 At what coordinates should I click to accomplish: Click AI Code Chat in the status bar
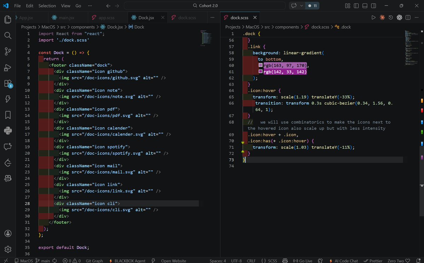(x=343, y=261)
